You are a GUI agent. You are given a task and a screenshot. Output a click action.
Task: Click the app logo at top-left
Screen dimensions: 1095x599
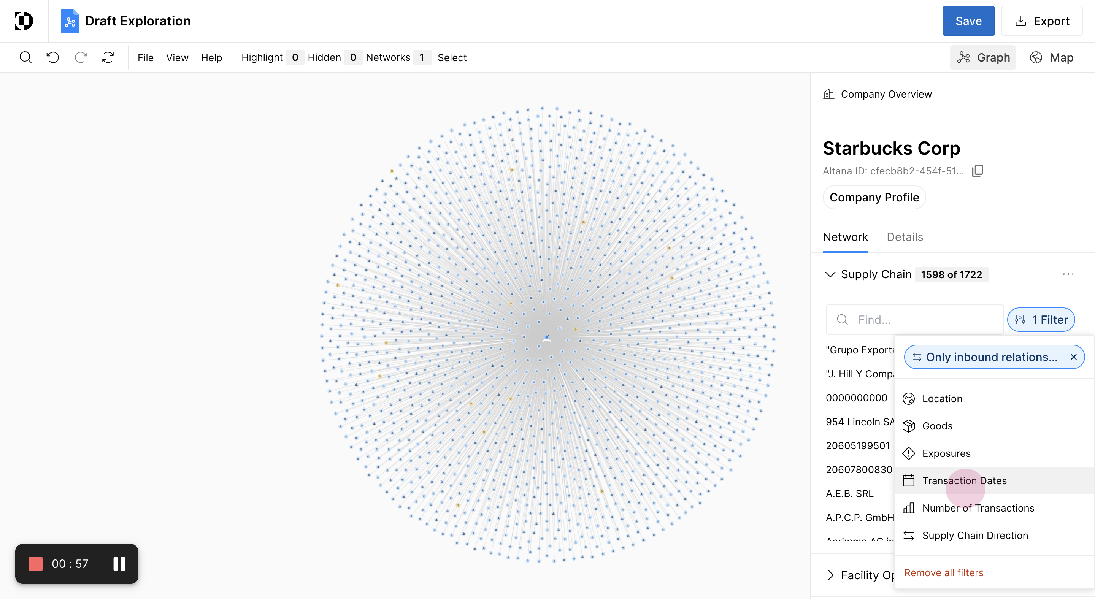[x=24, y=21]
